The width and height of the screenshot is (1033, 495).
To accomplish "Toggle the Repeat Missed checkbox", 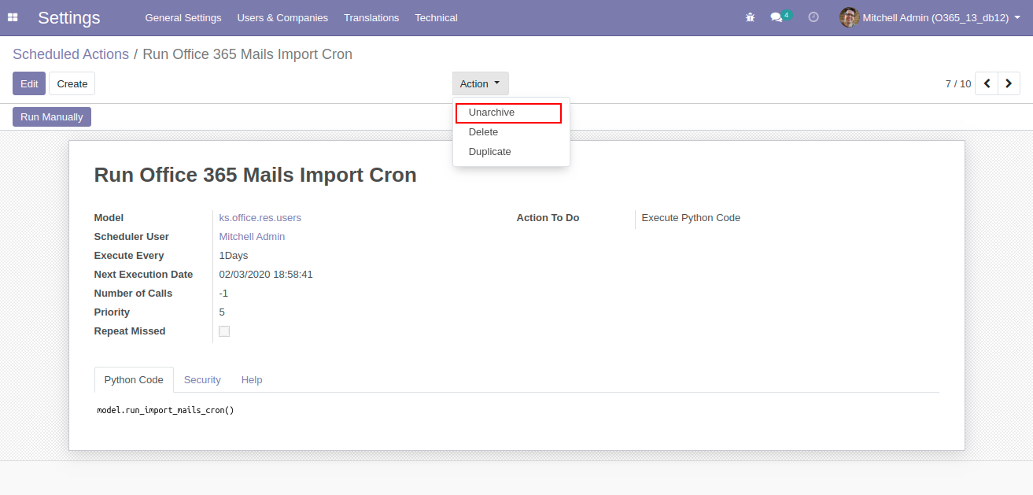I will click(x=224, y=331).
